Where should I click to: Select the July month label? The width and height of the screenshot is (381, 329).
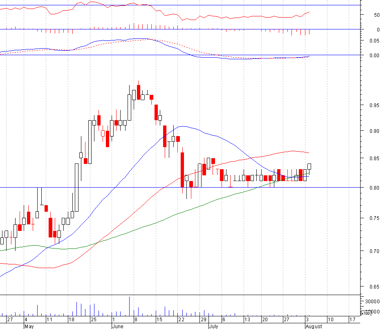pyautogui.click(x=213, y=326)
